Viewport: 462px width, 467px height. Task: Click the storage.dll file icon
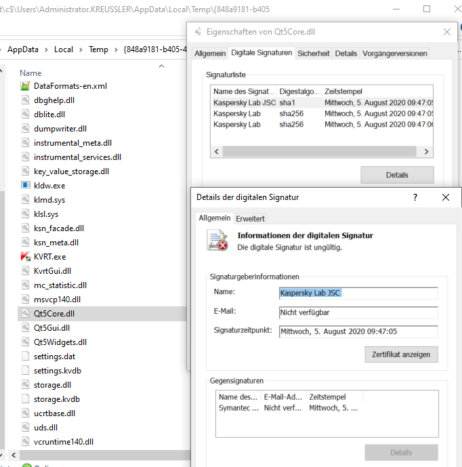[x=25, y=385]
